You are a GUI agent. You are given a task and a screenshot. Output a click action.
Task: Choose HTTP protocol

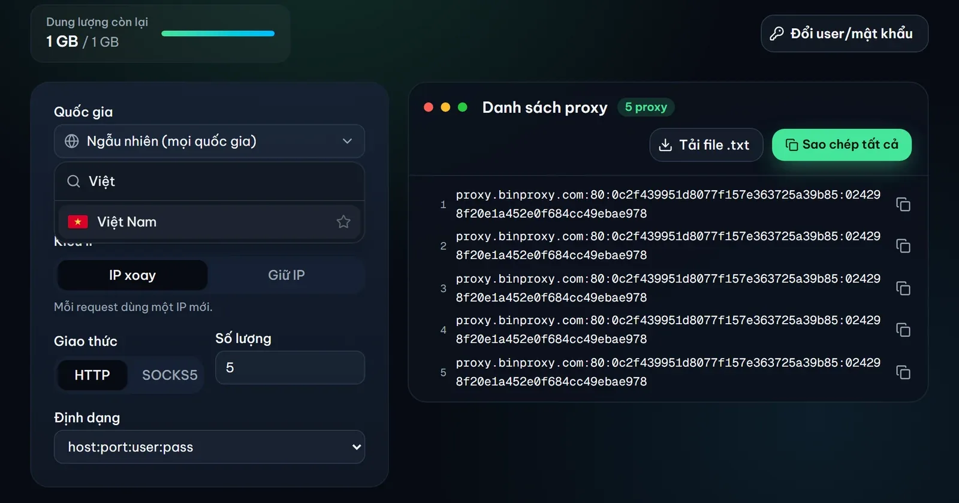pos(92,375)
